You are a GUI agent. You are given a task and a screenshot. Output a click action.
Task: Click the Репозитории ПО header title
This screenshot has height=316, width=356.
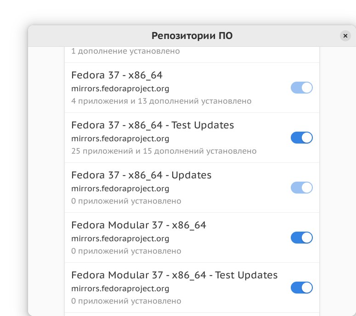[x=192, y=36]
